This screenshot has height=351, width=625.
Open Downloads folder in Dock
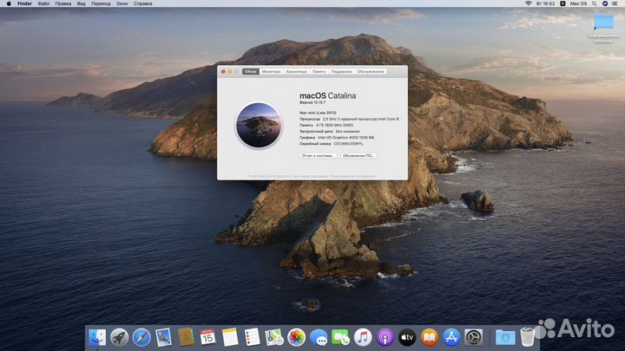click(505, 337)
